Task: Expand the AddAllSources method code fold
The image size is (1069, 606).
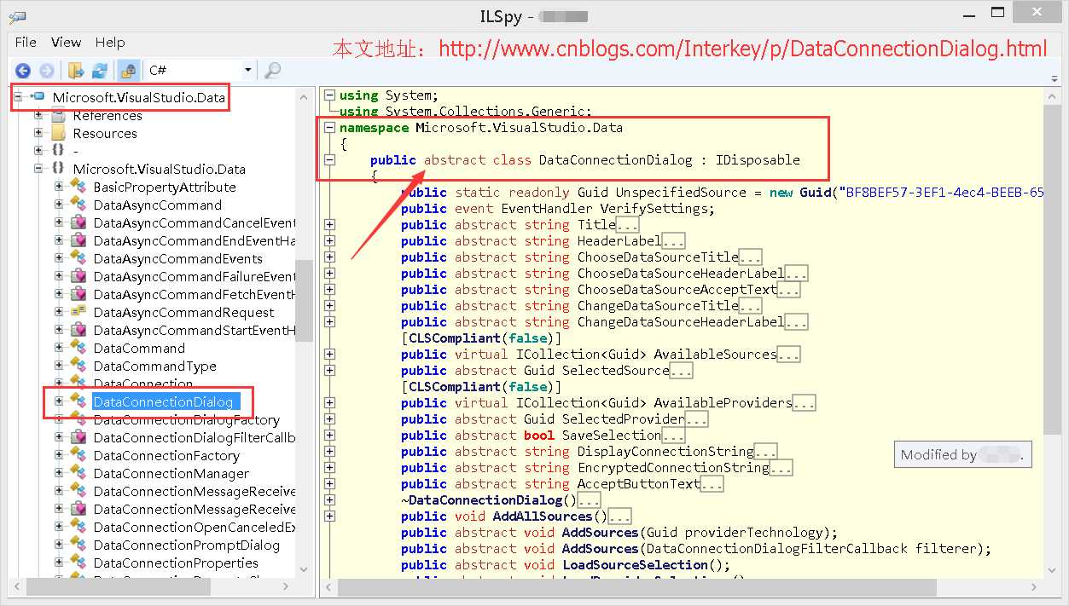Action: click(329, 517)
